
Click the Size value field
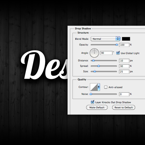tap(124, 71)
